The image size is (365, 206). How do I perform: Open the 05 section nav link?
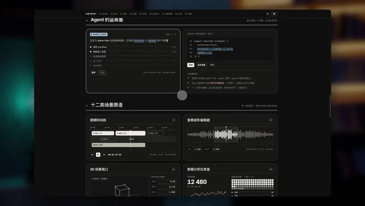(x=143, y=14)
